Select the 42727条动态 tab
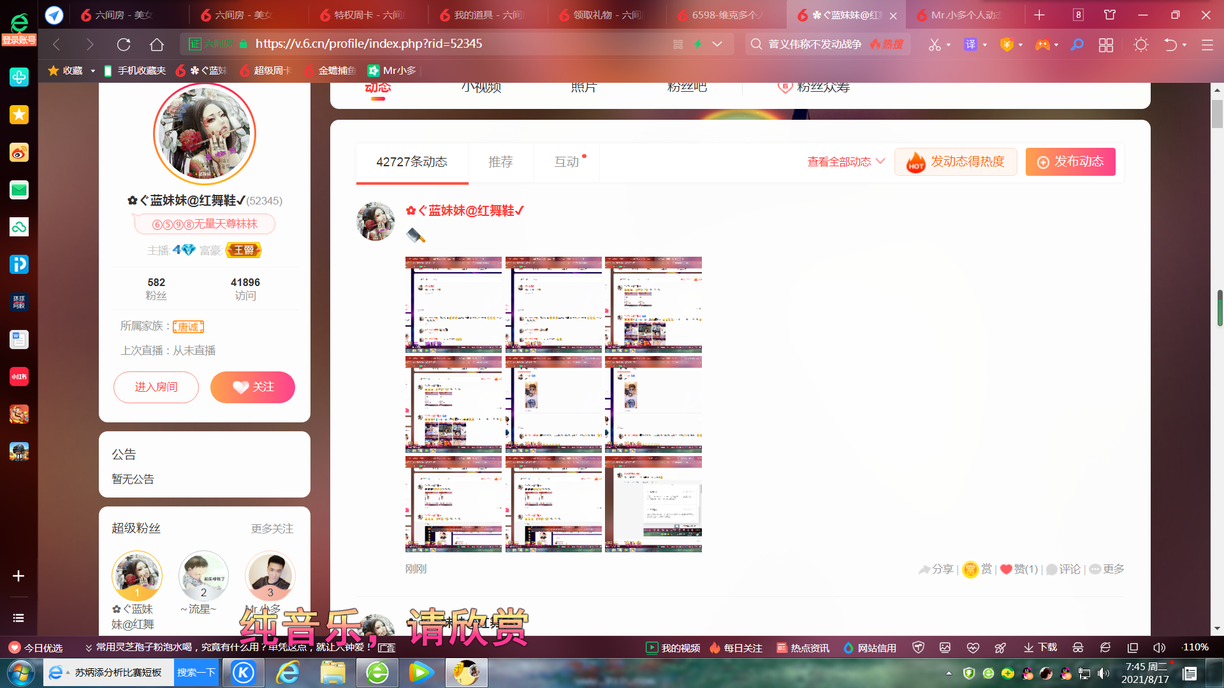Screen dimensions: 1224x688 (412, 162)
